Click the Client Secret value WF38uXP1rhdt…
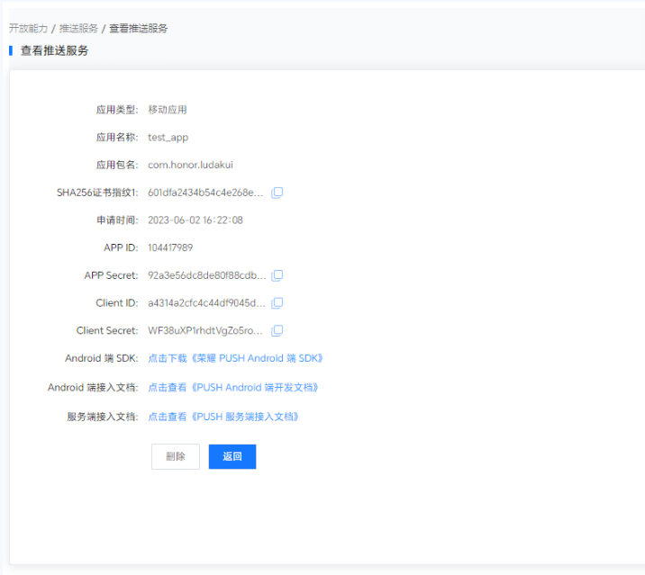 click(205, 330)
